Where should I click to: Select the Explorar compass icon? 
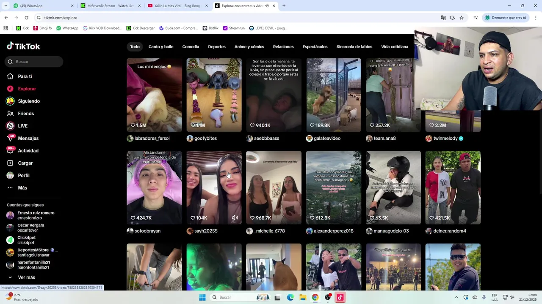tap(10, 89)
